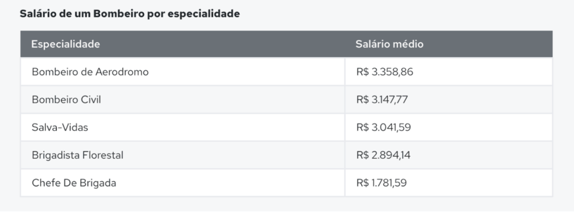This screenshot has height=213, width=574.
Task: Select the 'Brigadista Florestal' cell
Action: coord(183,155)
